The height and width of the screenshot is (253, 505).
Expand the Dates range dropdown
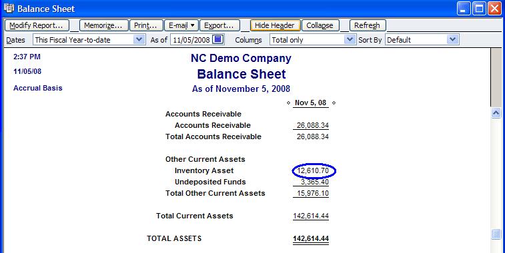[x=139, y=39]
